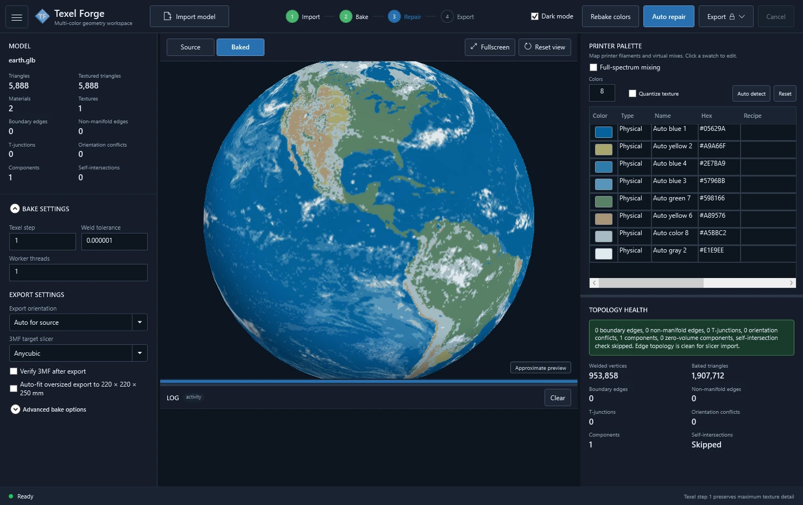The height and width of the screenshot is (505, 803).
Task: Clear the activity log
Action: pyautogui.click(x=558, y=398)
